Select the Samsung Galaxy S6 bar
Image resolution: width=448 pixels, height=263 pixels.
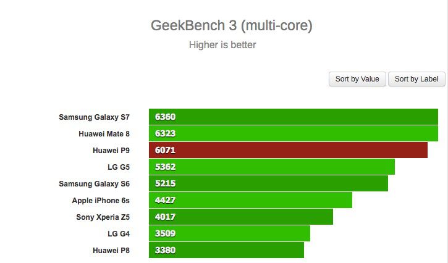(x=268, y=183)
